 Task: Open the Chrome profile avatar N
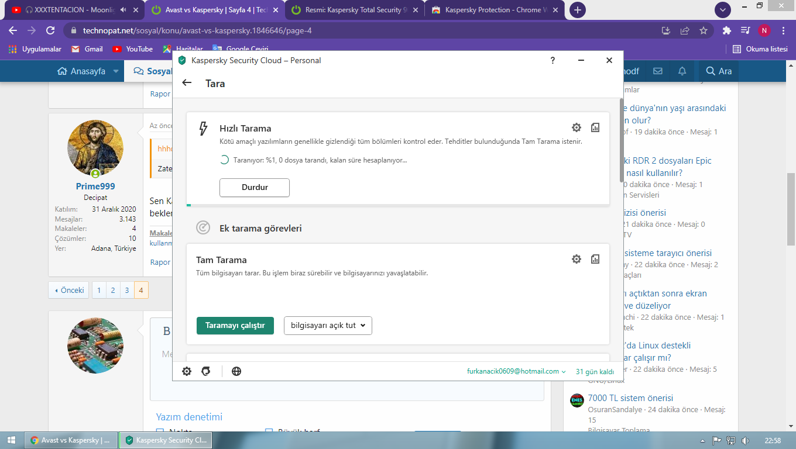[764, 30]
